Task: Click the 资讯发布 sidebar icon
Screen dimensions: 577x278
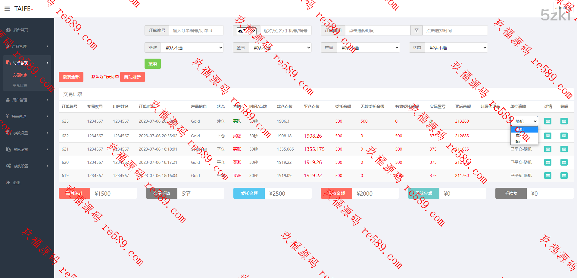Action: point(8,149)
